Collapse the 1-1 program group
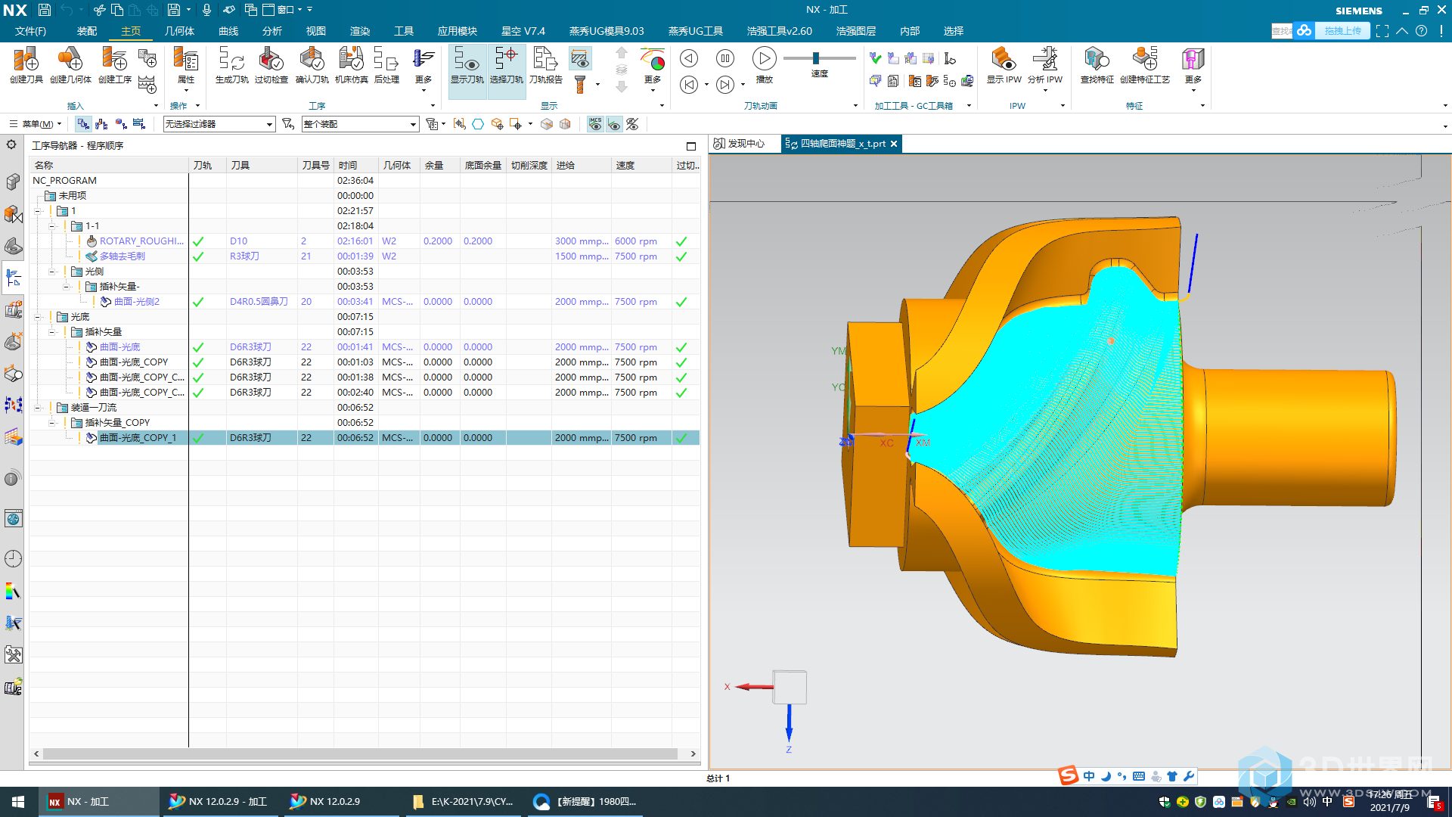1452x817 pixels. [x=52, y=226]
